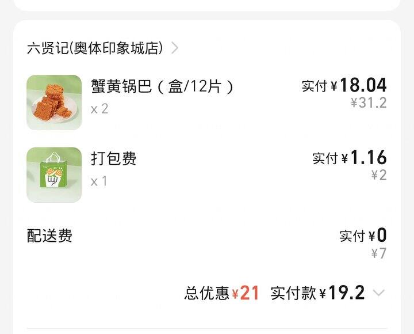414x334 pixels.
Task: Open the 六贤记(奥体印象城店) store page
Action: [94, 48]
